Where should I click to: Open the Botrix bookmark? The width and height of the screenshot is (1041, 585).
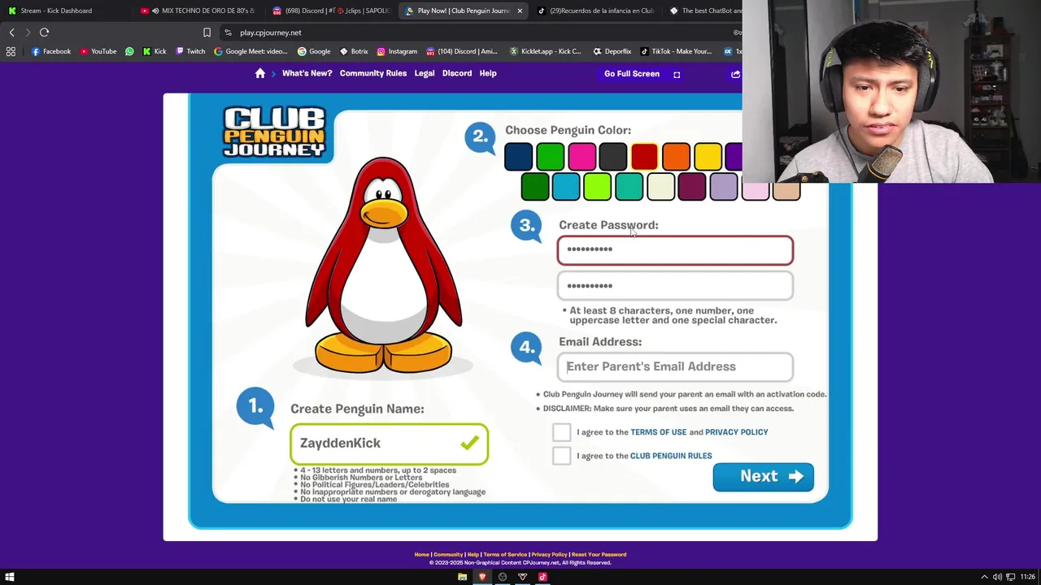click(354, 51)
